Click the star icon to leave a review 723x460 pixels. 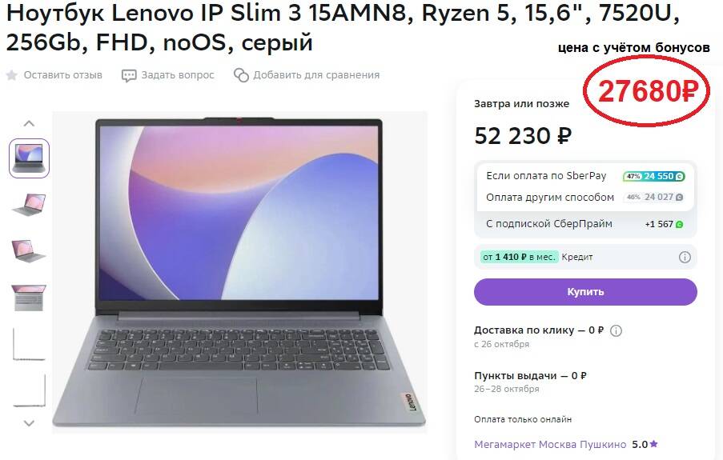(x=12, y=75)
